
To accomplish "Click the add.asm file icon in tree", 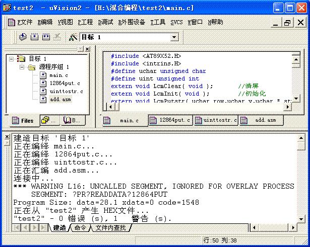I will (43, 99).
